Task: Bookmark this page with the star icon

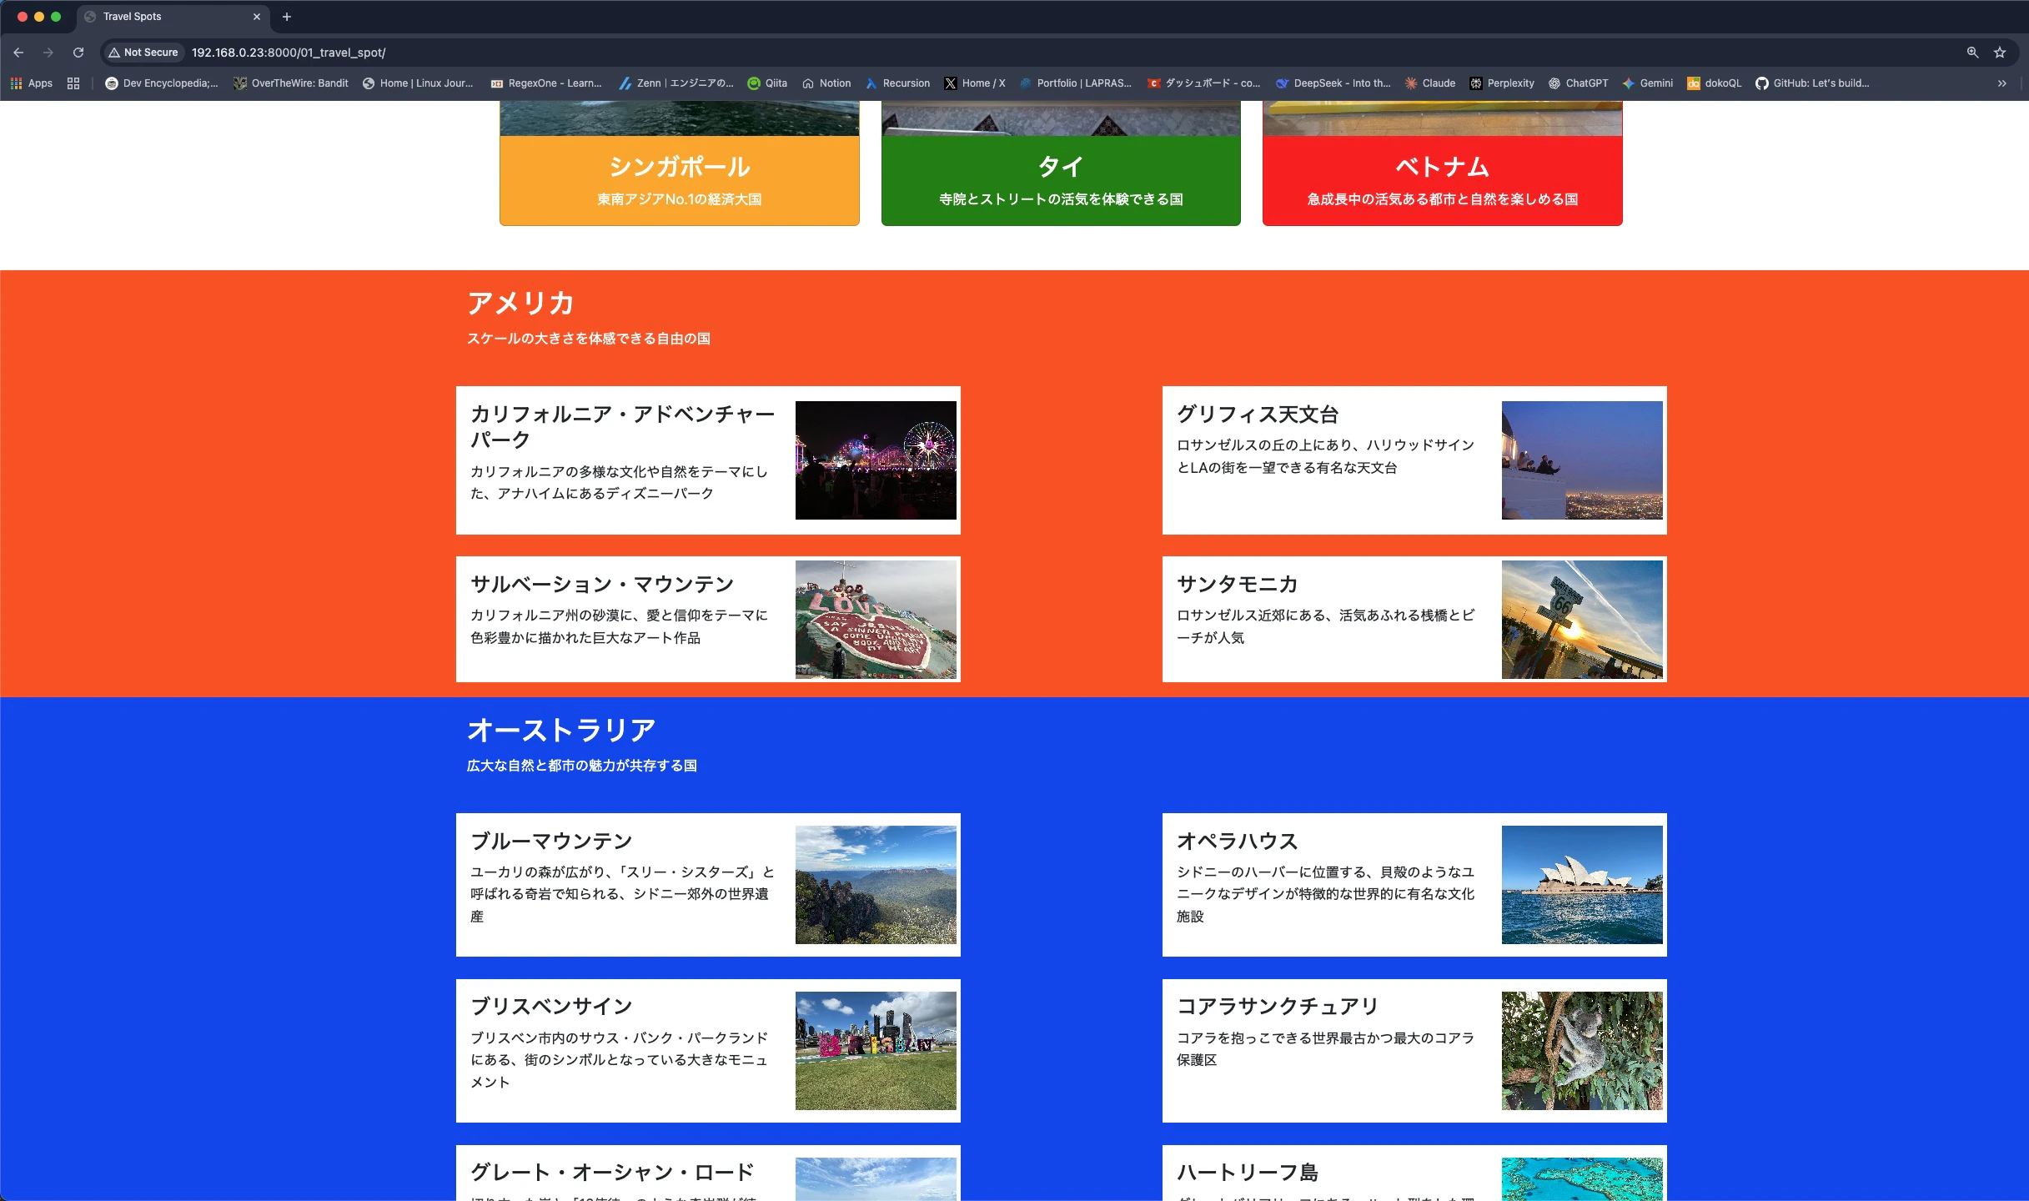Action: [x=2000, y=53]
